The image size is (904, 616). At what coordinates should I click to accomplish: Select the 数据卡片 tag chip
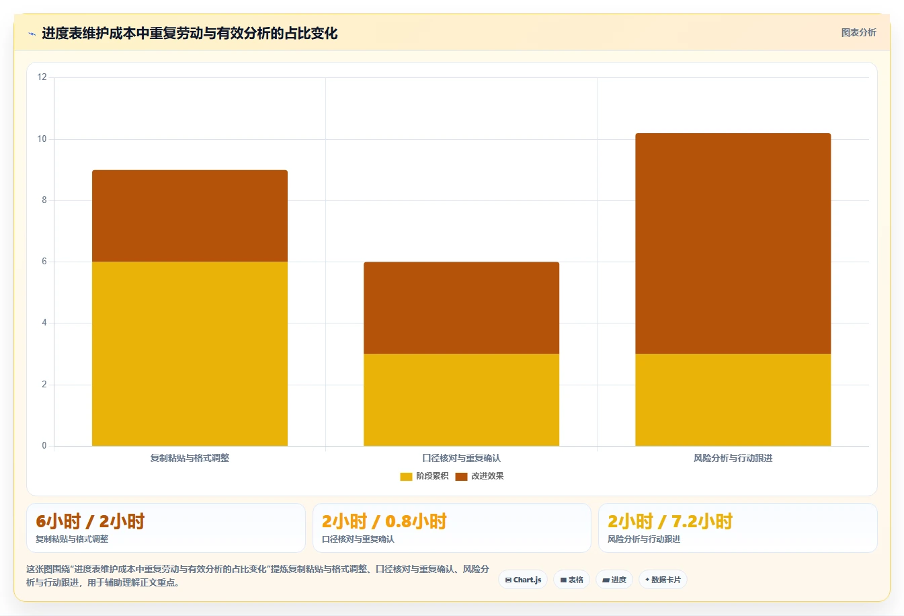coord(663,580)
